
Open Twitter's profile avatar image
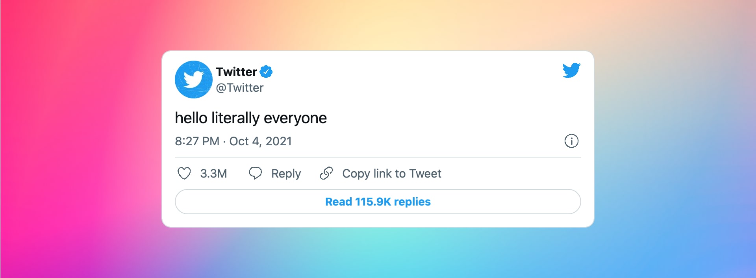tap(194, 80)
